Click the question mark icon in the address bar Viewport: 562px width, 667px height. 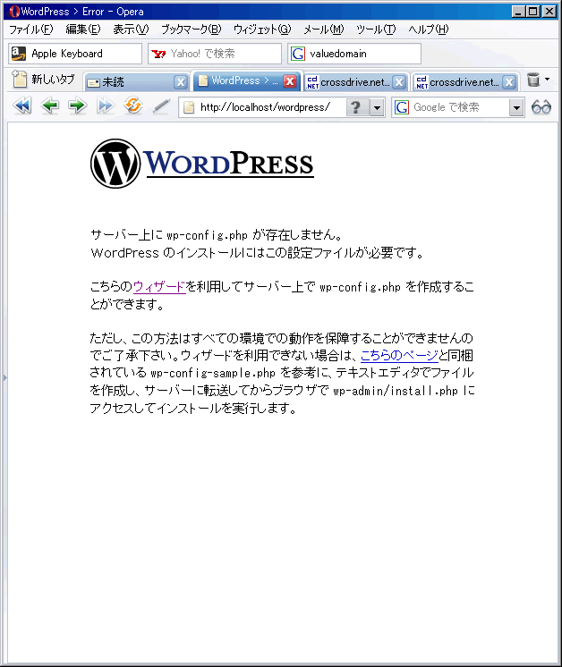pos(356,107)
